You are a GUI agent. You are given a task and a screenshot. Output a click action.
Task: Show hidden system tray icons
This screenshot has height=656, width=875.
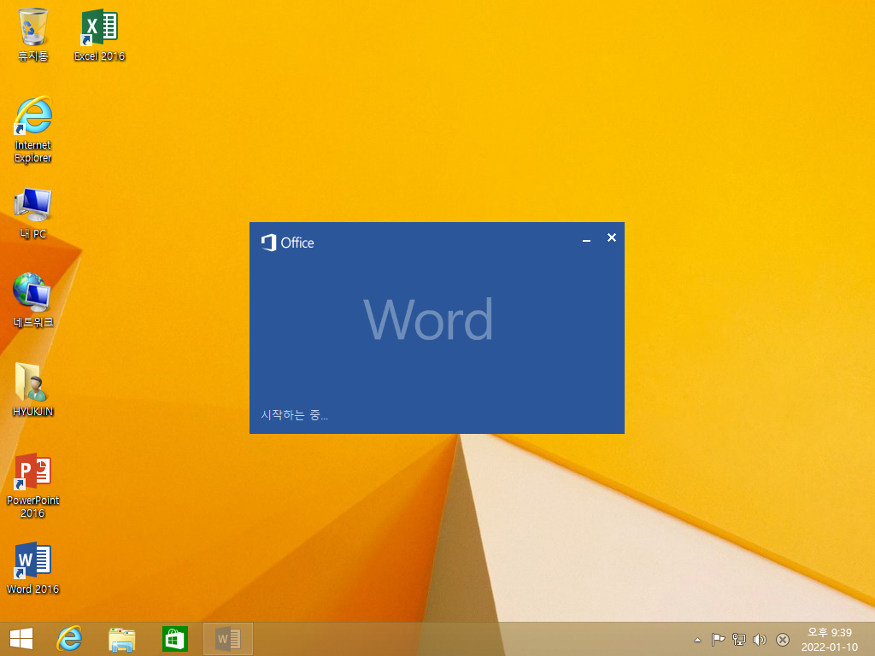coord(697,640)
